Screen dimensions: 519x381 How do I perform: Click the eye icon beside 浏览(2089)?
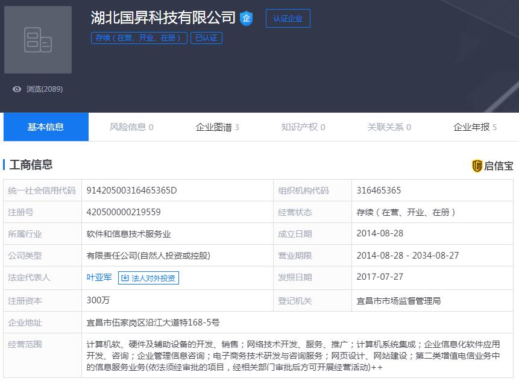pos(16,89)
